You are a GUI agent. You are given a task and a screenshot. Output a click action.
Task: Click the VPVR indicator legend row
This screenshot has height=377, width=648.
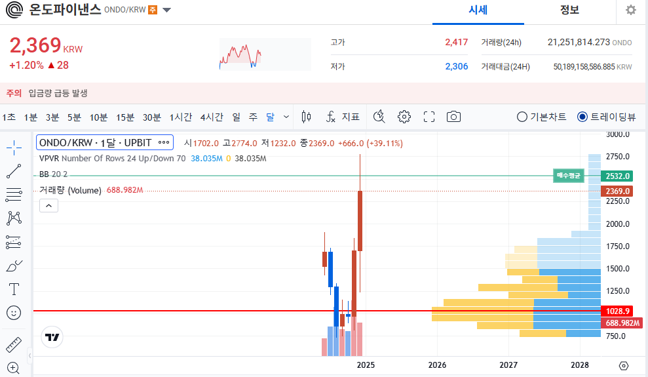click(x=153, y=158)
